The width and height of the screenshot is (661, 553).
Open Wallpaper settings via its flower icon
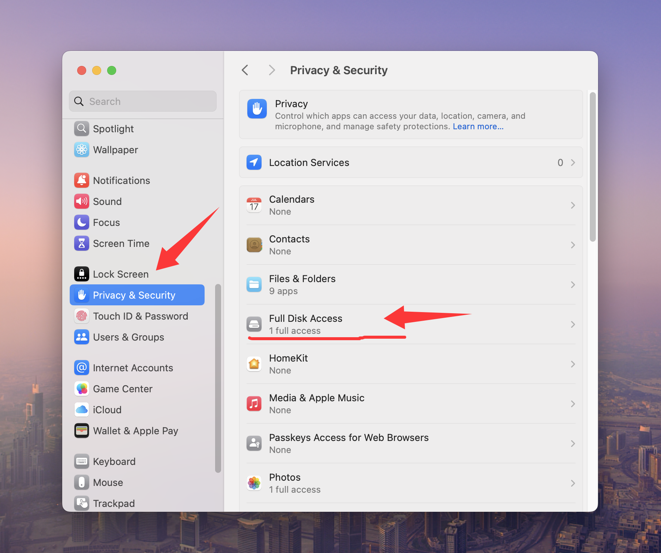(81, 149)
